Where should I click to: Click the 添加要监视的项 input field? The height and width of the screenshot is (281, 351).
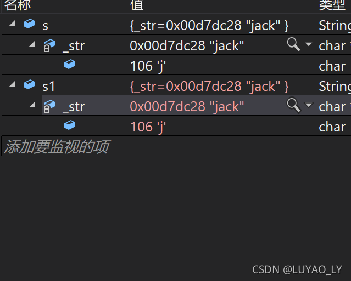click(x=64, y=146)
